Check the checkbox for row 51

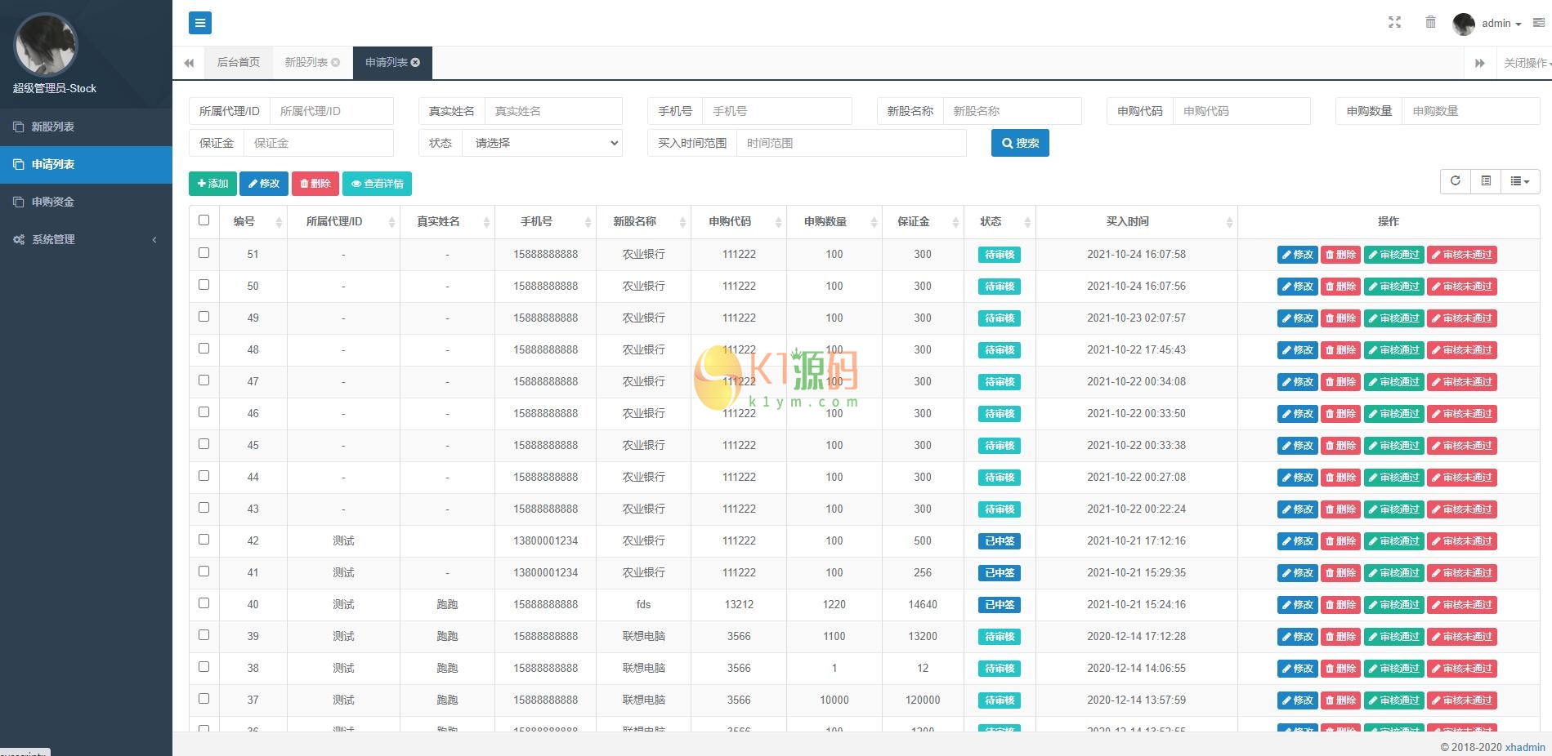(204, 253)
